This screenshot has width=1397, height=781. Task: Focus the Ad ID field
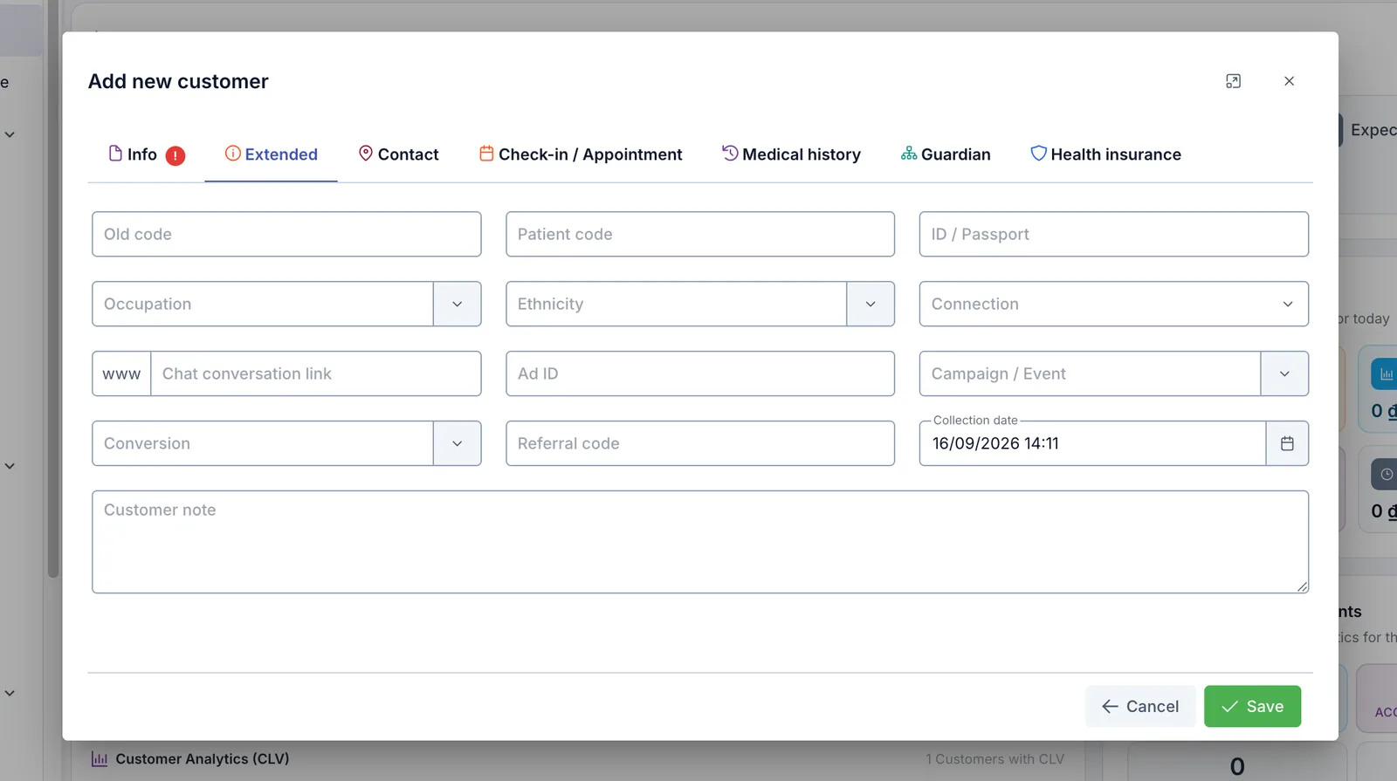(700, 373)
